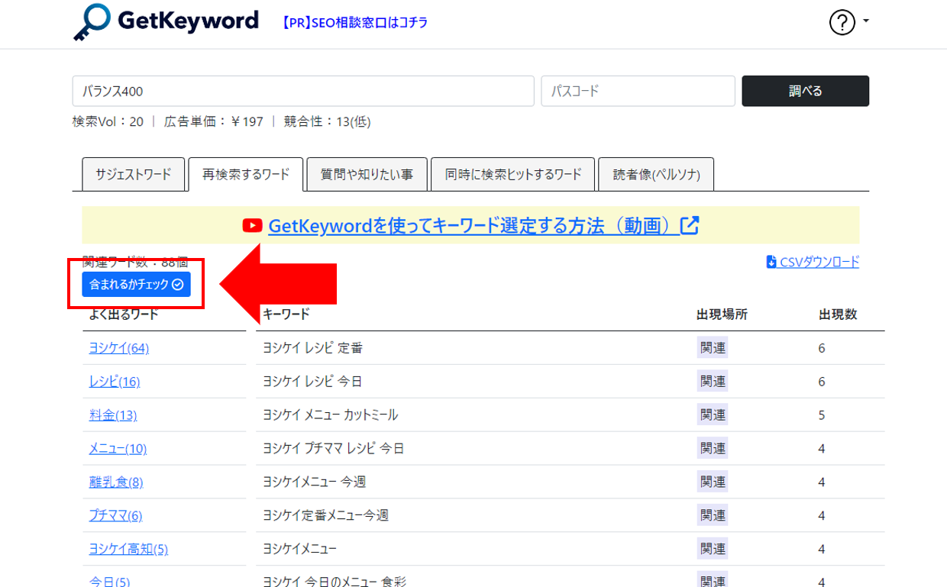Viewport: 947px width, 587px height.
Task: Switch to the サジェストワード tab
Action: [134, 174]
